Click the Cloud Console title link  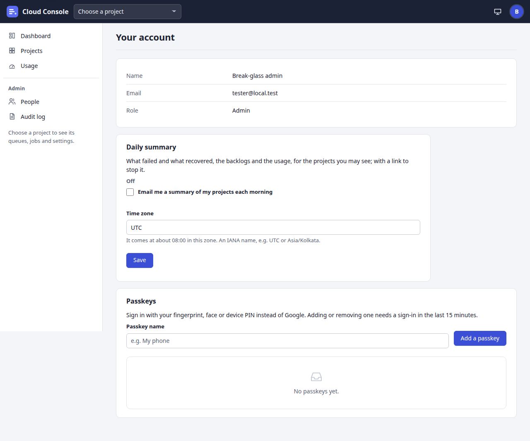point(46,12)
